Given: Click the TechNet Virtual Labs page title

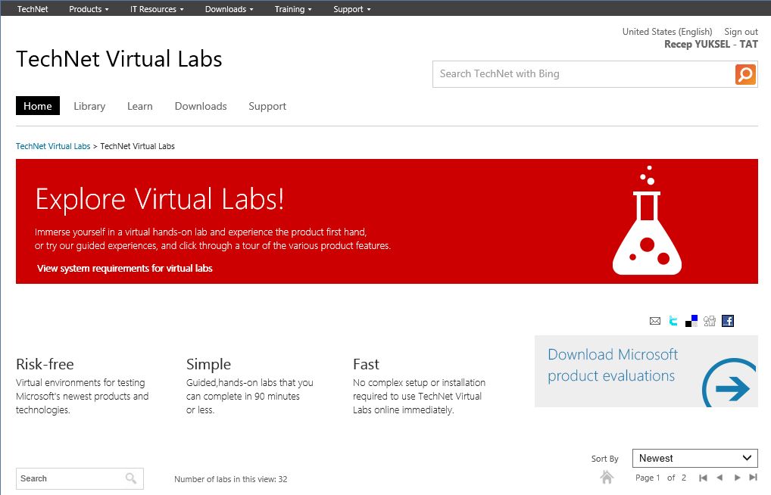Looking at the screenshot, I should [x=119, y=59].
